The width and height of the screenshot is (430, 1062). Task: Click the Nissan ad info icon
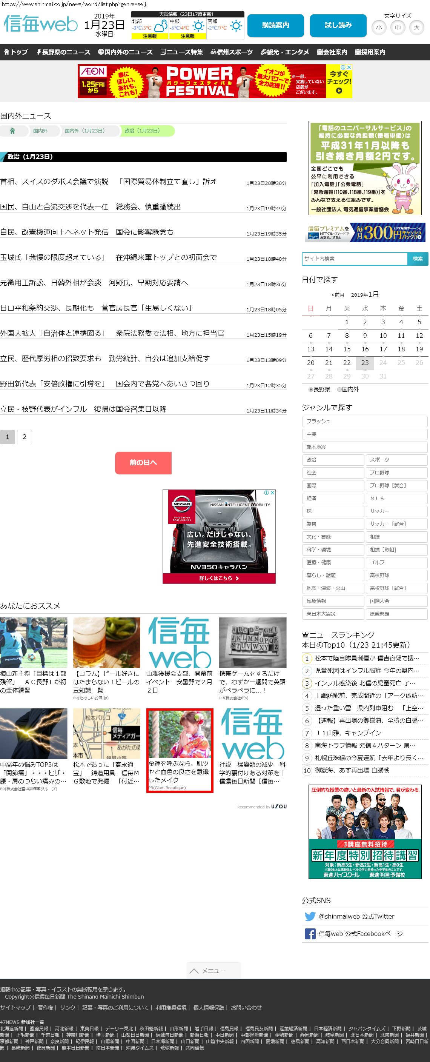point(266,493)
